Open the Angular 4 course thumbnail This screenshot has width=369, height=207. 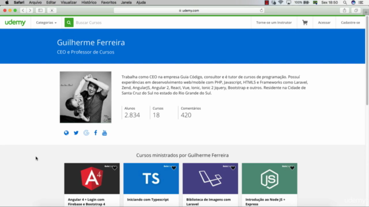pyautogui.click(x=92, y=179)
